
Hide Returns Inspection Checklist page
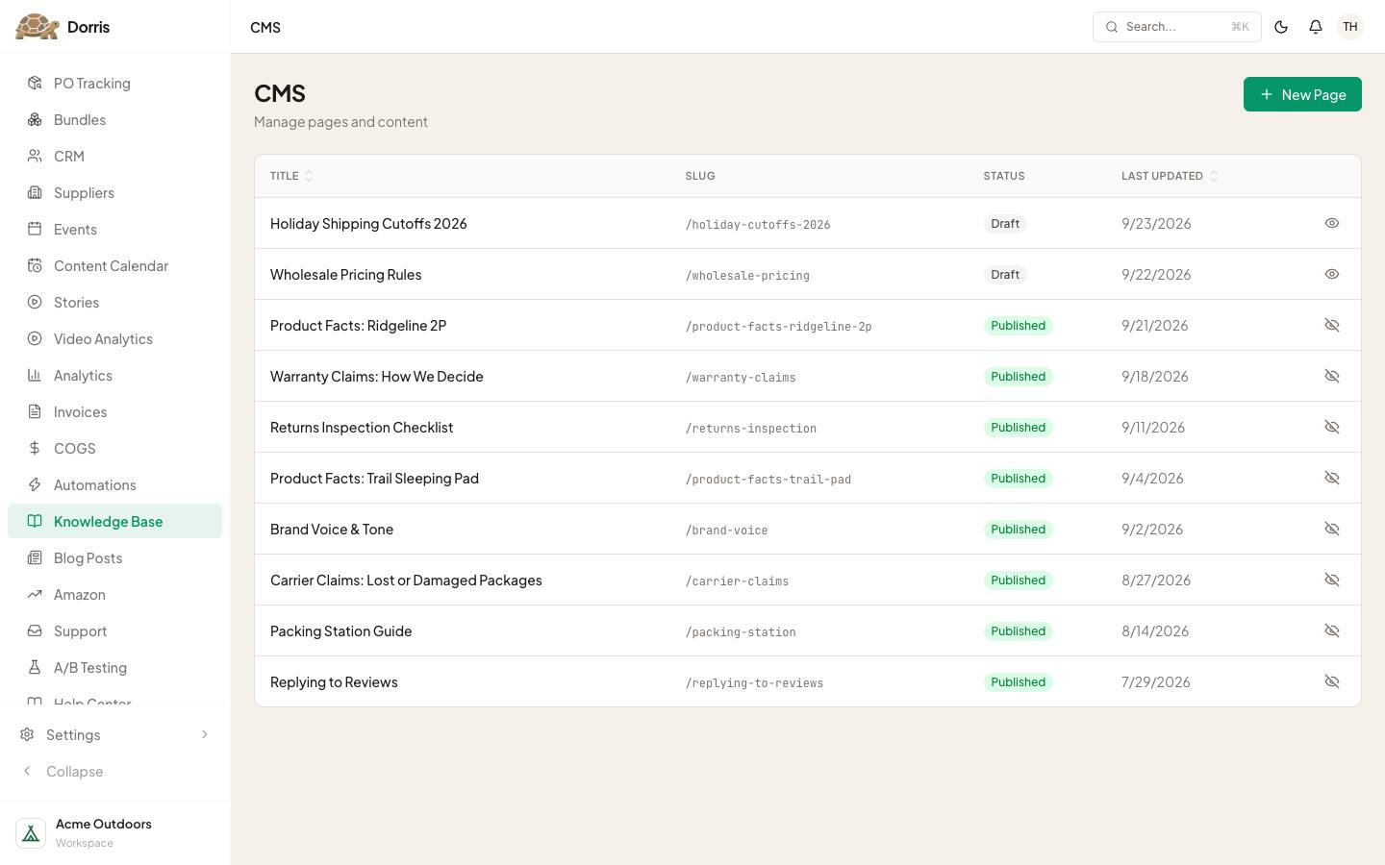(1332, 427)
